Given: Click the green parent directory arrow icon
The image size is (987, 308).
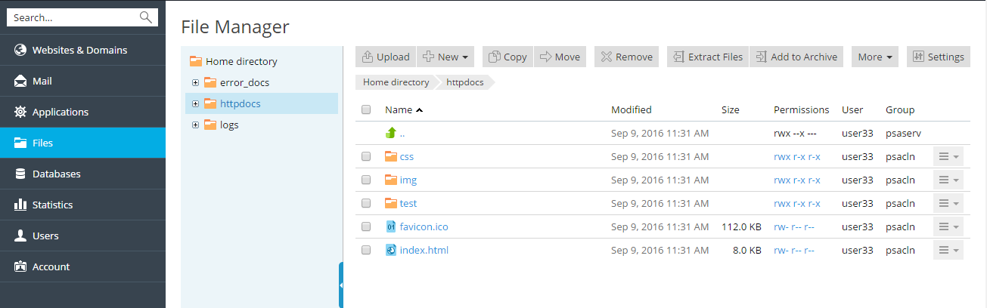Looking at the screenshot, I should [x=391, y=133].
